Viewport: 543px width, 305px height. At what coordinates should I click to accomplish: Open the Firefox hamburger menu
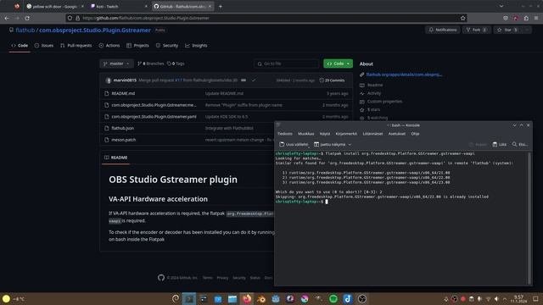[x=536, y=18]
